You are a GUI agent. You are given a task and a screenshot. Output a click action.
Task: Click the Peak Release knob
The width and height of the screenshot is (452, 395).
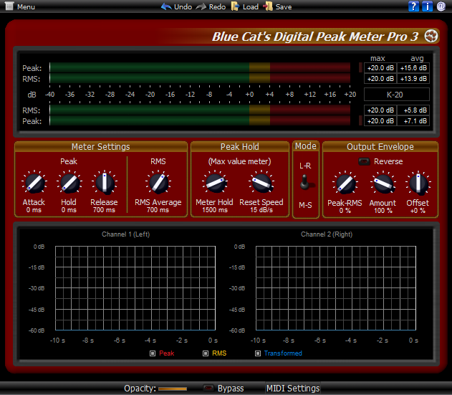click(x=105, y=183)
